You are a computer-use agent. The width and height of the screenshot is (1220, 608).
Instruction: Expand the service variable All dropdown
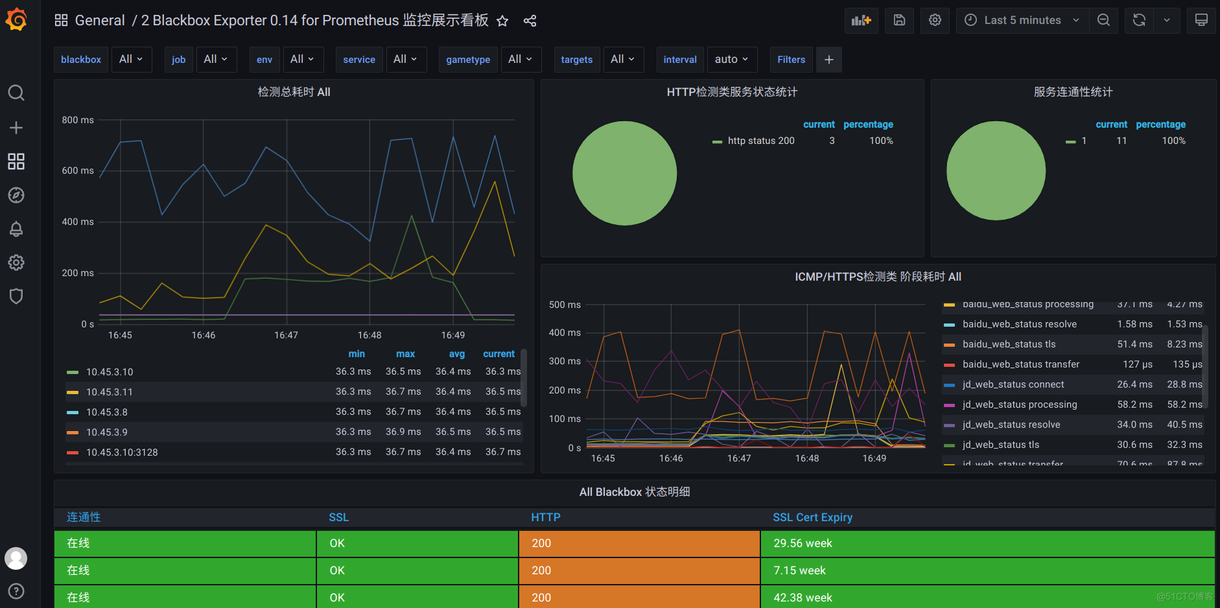[x=406, y=60]
